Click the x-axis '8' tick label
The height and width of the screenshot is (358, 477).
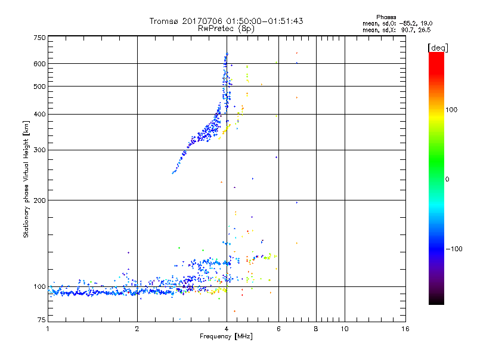(316, 329)
